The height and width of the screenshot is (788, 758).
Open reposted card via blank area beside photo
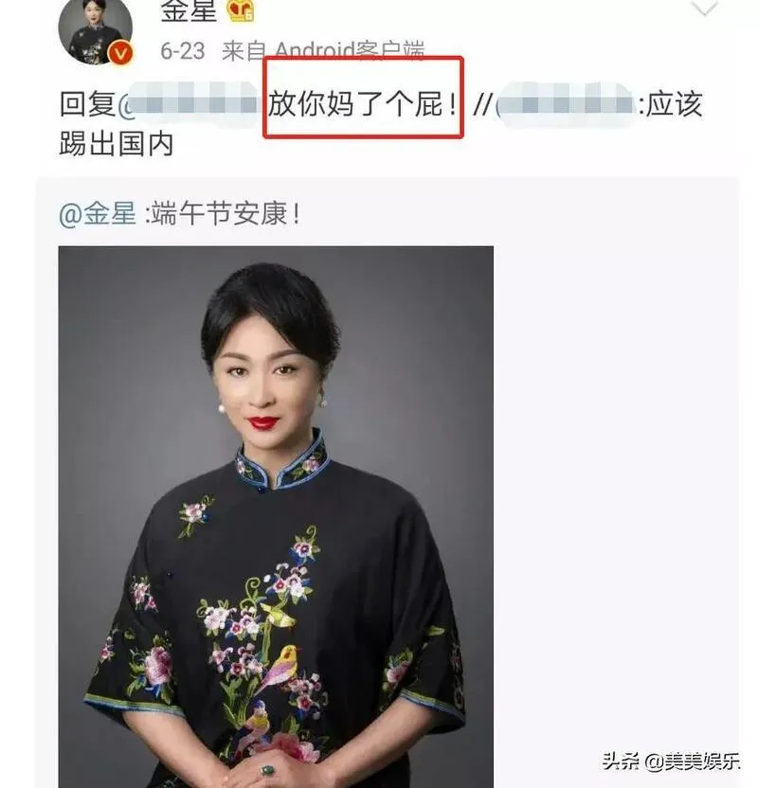(x=616, y=503)
